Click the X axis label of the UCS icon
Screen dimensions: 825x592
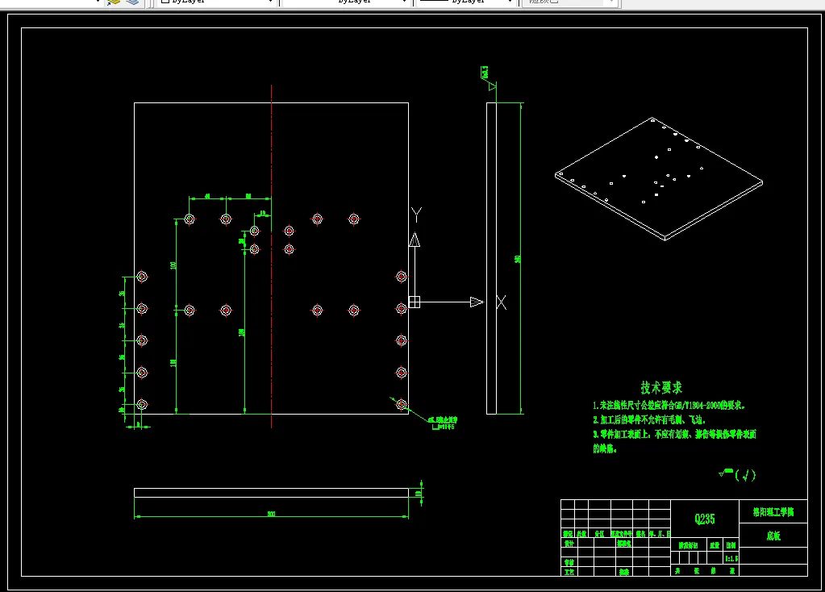[502, 302]
